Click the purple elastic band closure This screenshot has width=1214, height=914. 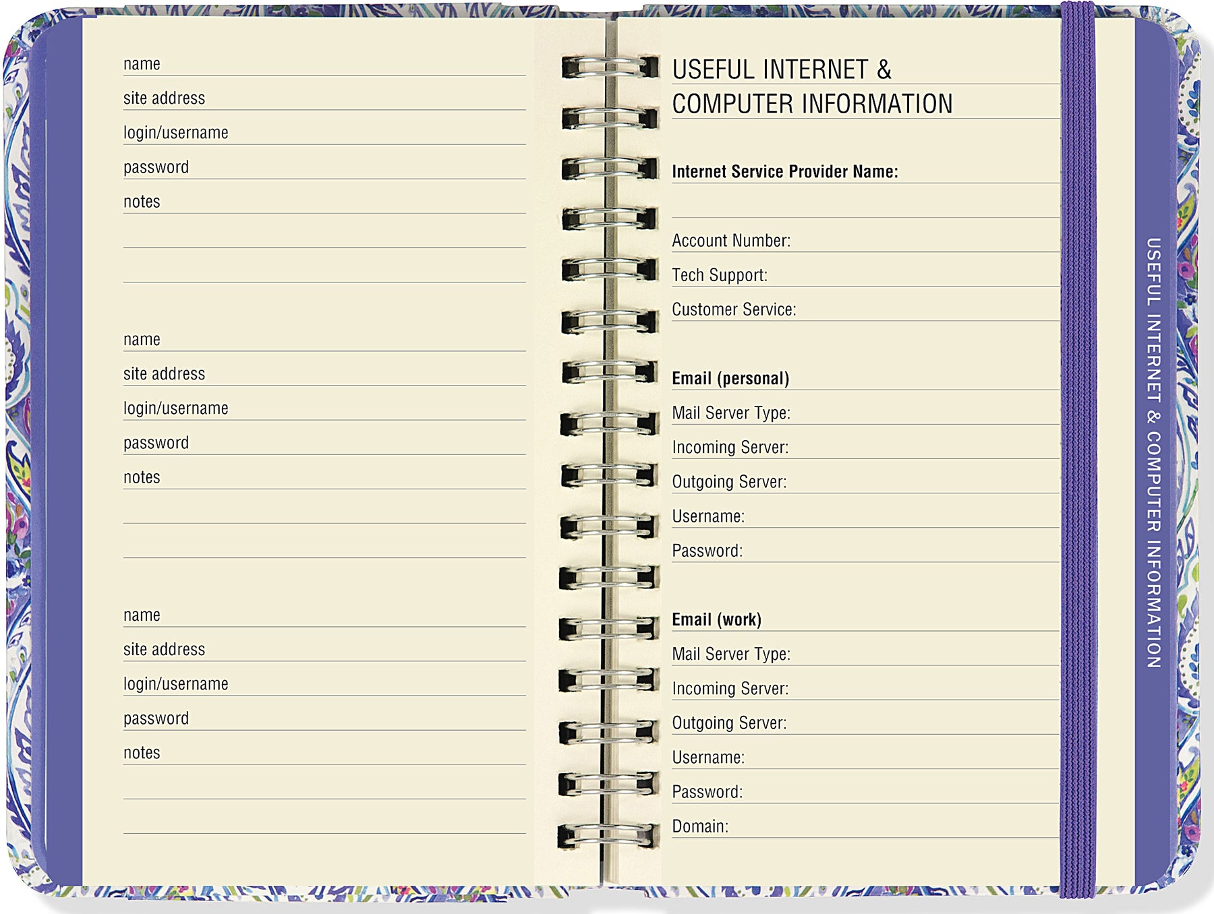coord(1078,452)
